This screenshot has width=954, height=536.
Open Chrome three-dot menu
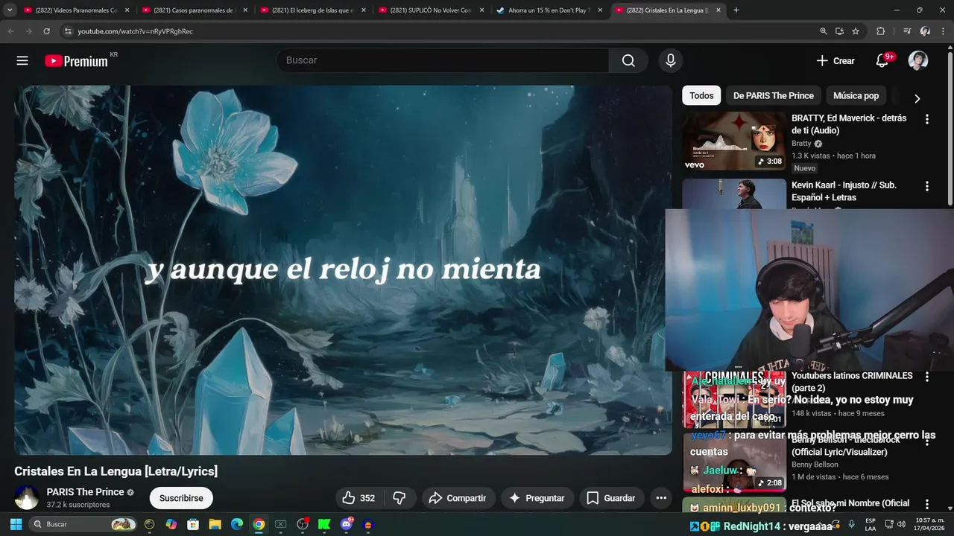pyautogui.click(x=943, y=31)
